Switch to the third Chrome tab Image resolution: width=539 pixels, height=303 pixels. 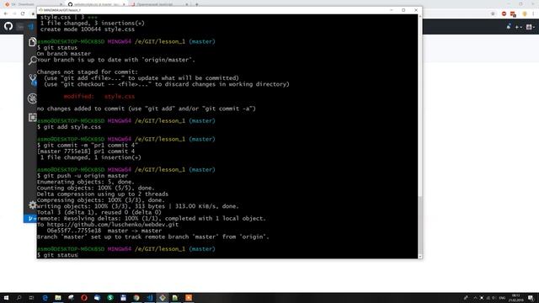tap(160, 4)
